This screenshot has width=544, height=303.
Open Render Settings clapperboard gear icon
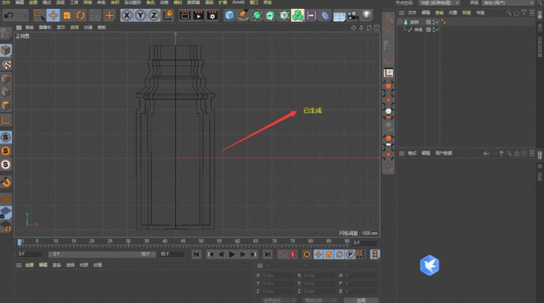click(212, 15)
